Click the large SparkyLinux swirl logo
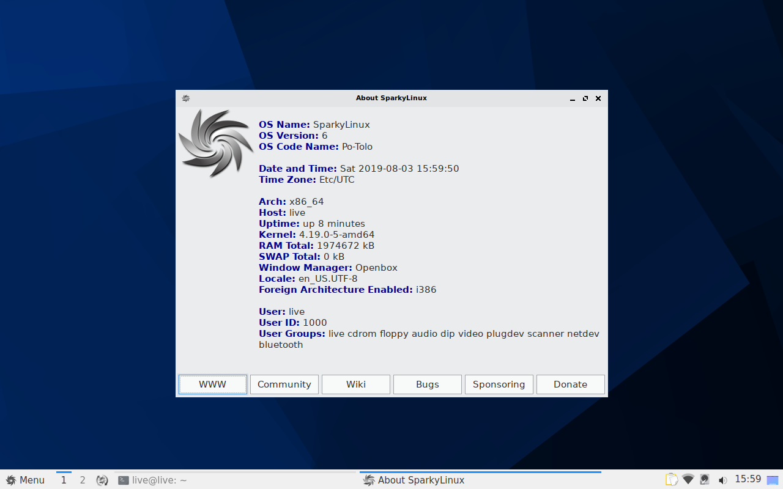Viewport: 783px width, 489px height. point(216,143)
